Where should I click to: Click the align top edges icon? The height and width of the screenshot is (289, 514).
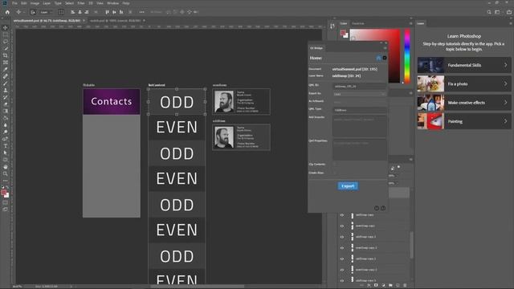(x=107, y=12)
